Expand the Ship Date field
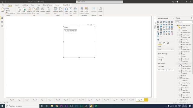 click(178, 100)
